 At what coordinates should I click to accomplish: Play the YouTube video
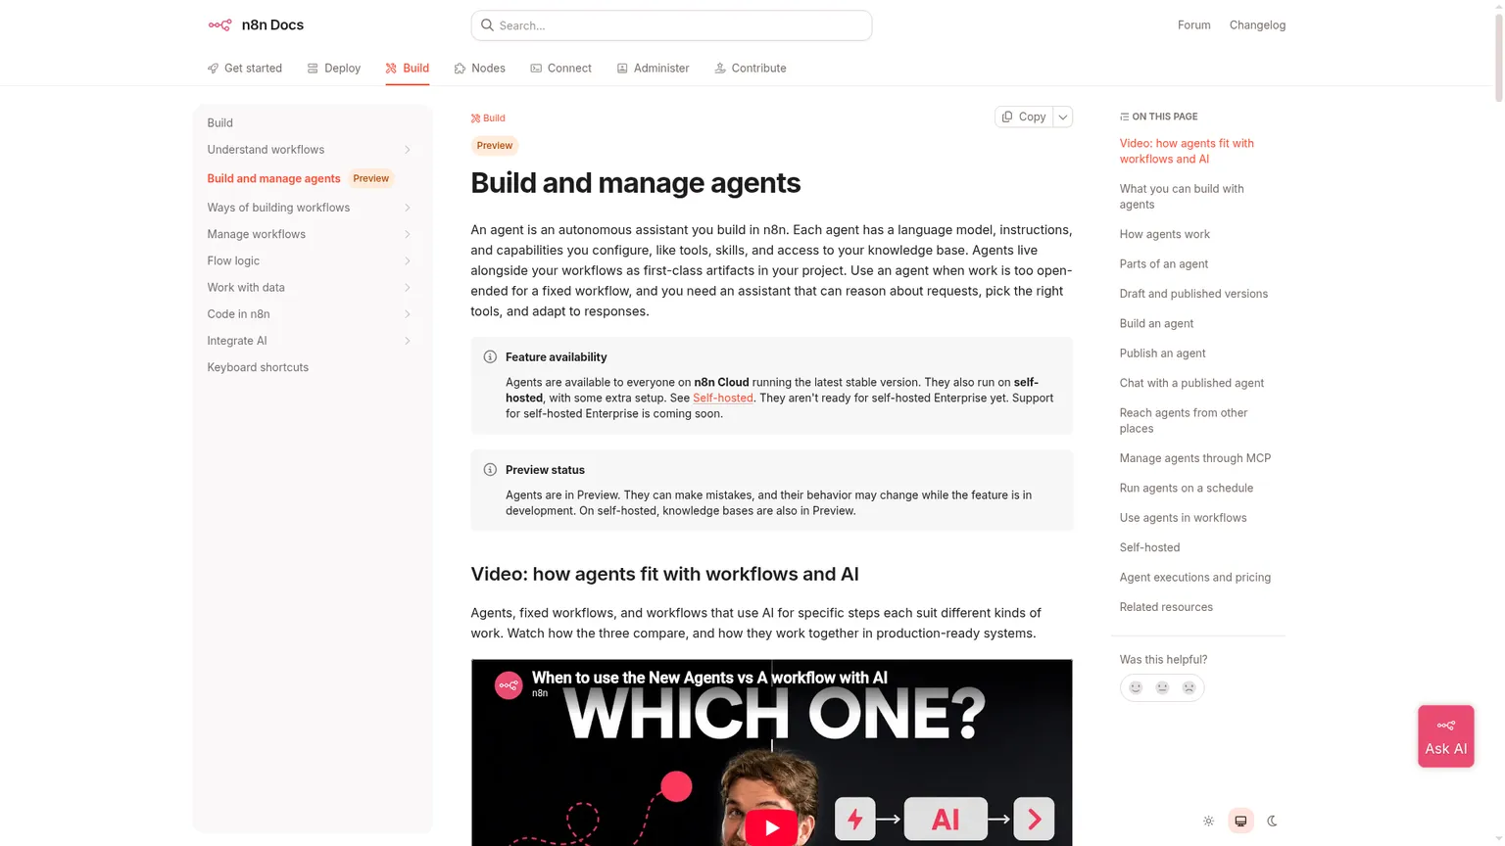(x=771, y=827)
